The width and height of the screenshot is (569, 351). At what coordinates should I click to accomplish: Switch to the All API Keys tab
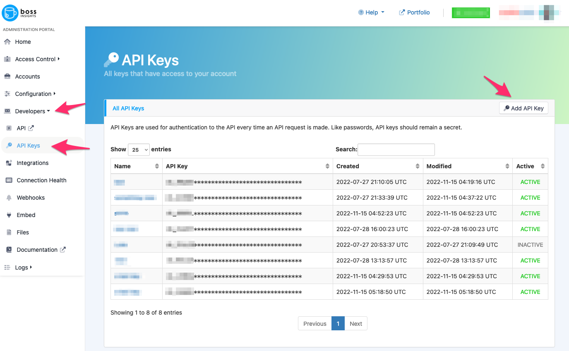[128, 108]
